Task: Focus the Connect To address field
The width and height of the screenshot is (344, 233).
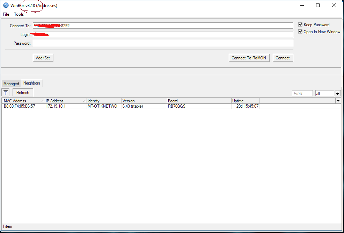Action: pos(163,26)
